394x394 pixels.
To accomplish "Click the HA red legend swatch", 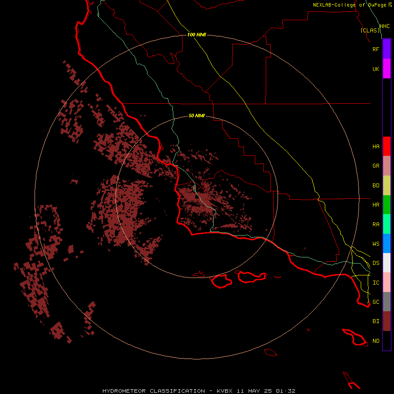I will coord(387,146).
